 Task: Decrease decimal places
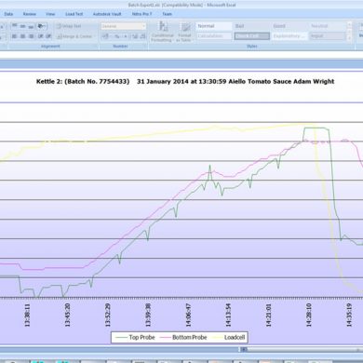(142, 36)
